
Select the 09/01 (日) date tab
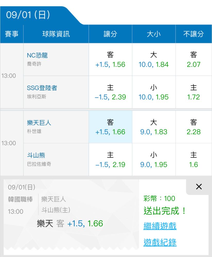(28, 15)
